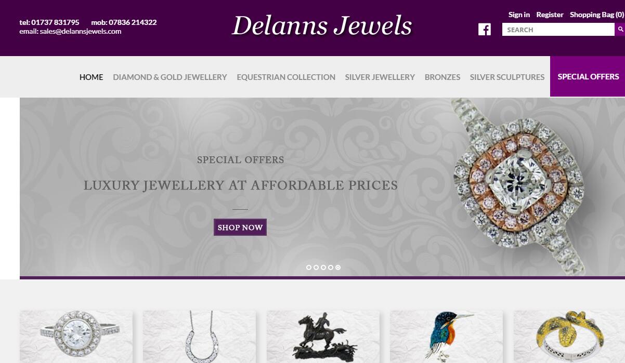Open the Equestrian Collection menu

[286, 77]
